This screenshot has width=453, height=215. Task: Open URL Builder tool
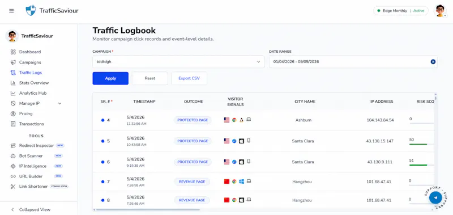[31, 176]
